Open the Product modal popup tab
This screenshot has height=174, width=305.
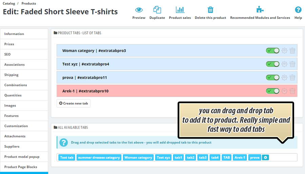[x=24, y=157]
